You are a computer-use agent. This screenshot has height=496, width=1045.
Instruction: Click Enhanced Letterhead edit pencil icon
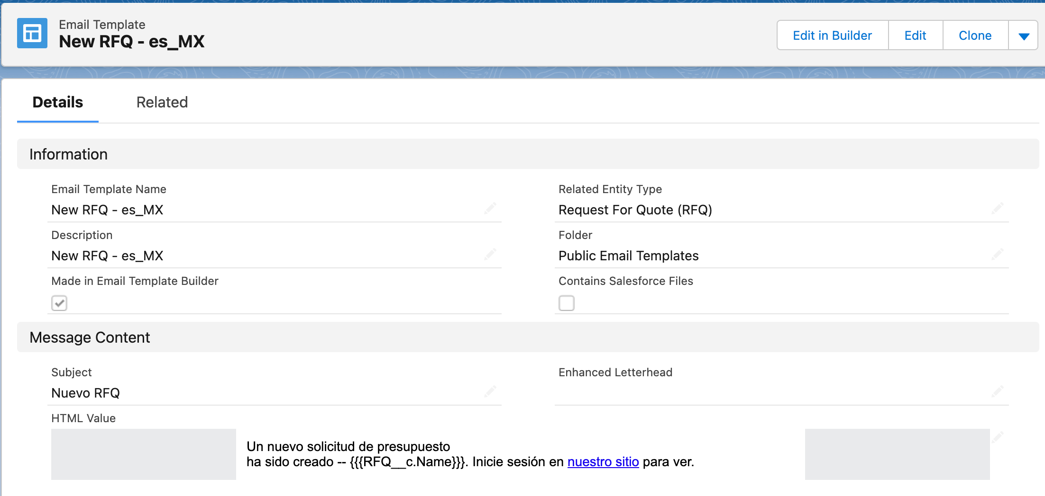998,391
